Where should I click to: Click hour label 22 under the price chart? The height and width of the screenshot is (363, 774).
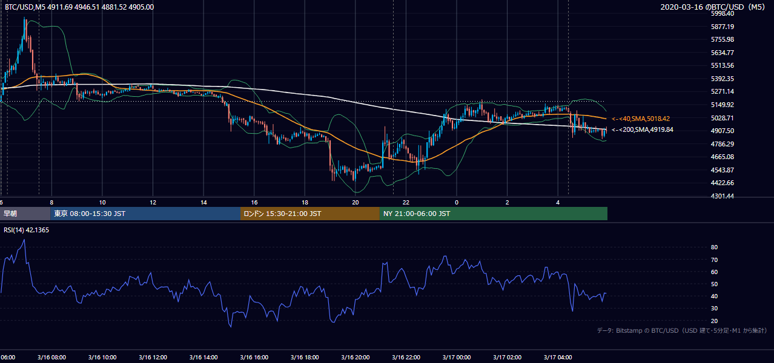tap(406, 202)
